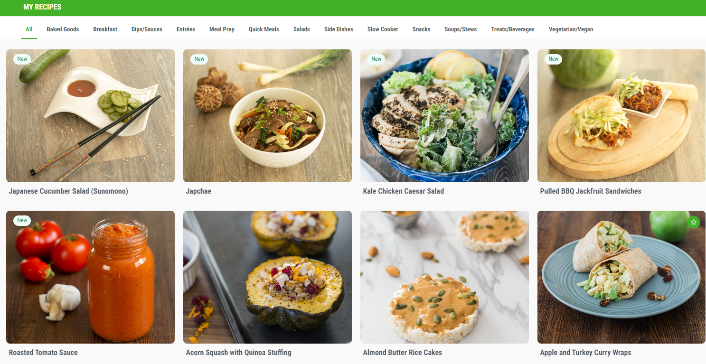Switch to Quick Meals tab

(x=264, y=29)
